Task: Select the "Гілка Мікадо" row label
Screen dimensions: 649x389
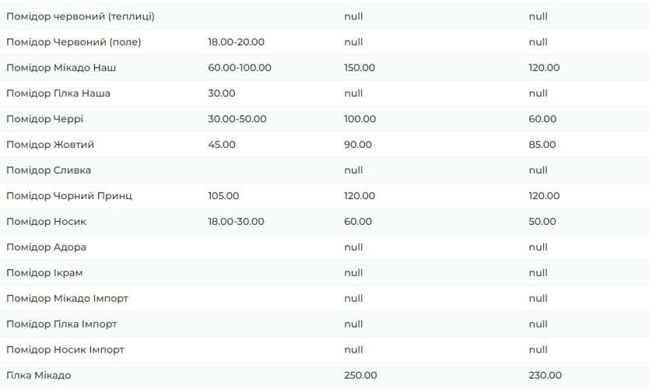Action: pyautogui.click(x=39, y=376)
